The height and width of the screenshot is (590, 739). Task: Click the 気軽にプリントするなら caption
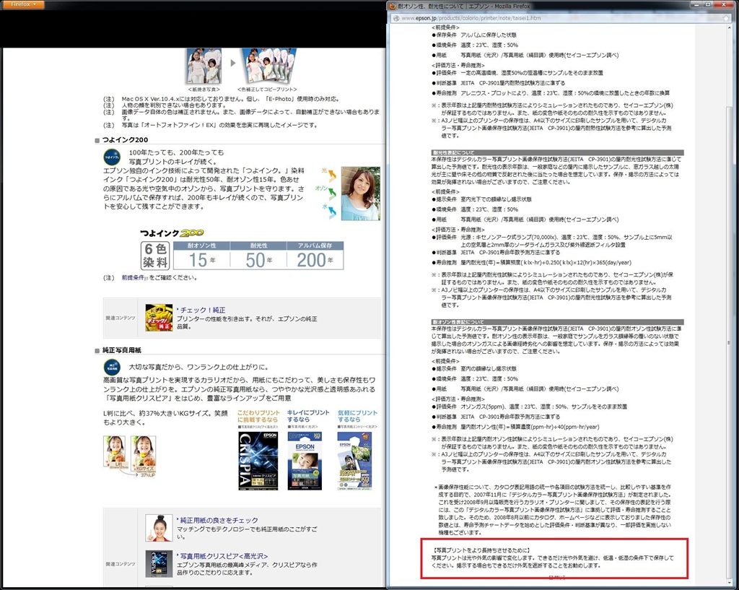358,416
